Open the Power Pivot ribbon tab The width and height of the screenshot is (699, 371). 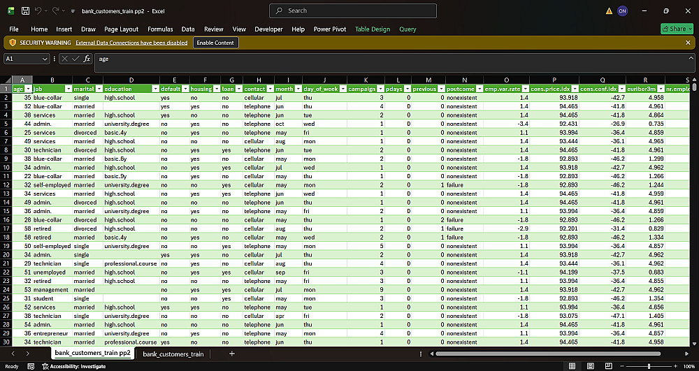pos(330,29)
